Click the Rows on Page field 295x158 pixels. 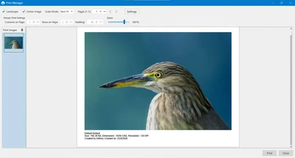point(62,22)
